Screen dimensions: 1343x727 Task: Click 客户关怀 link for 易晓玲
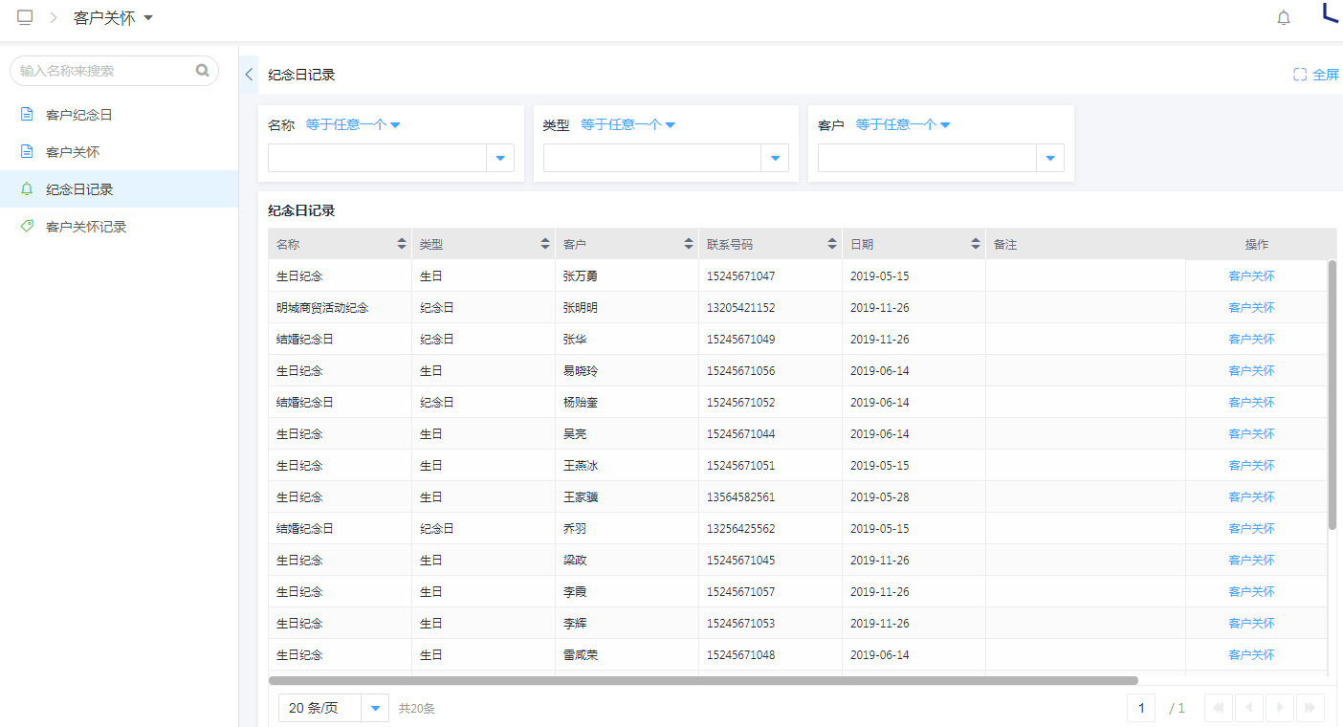coord(1251,371)
